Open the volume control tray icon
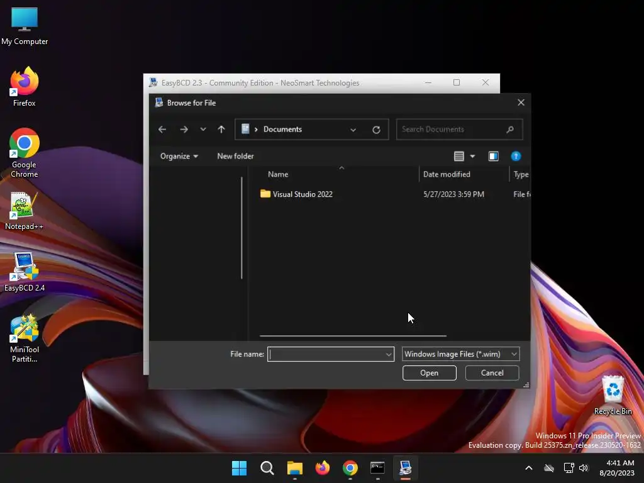 584,468
